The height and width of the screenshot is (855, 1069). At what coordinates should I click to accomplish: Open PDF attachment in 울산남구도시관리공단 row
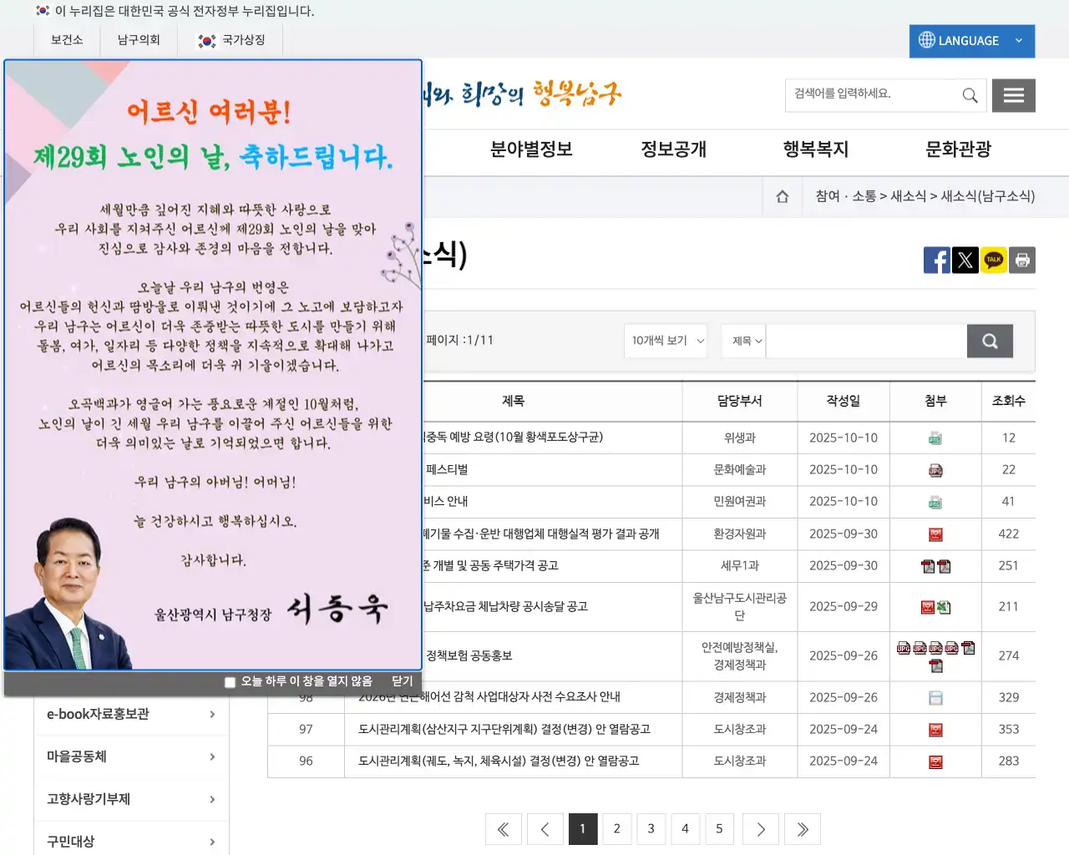click(928, 607)
